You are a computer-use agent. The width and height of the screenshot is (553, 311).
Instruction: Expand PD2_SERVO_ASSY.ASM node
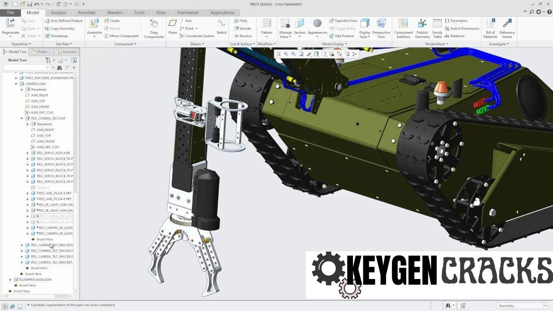pos(28,153)
